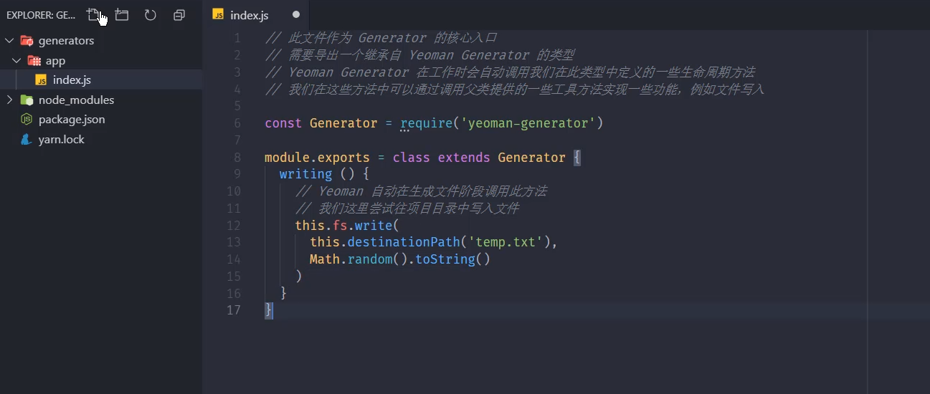The height and width of the screenshot is (394, 930).
Task: Click the writing method name
Action: click(306, 174)
